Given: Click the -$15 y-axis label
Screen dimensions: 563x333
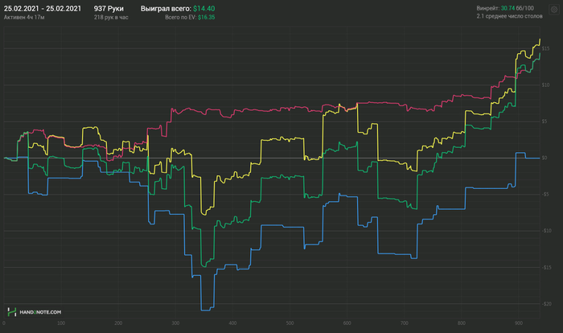Looking at the screenshot, I should coord(546,267).
